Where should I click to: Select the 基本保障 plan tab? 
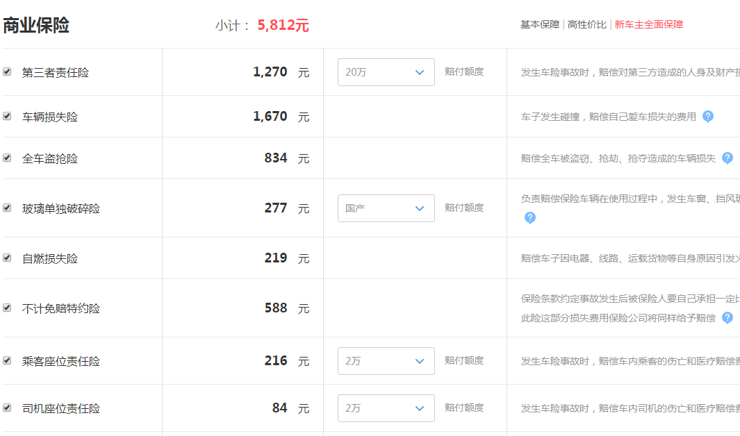point(539,24)
